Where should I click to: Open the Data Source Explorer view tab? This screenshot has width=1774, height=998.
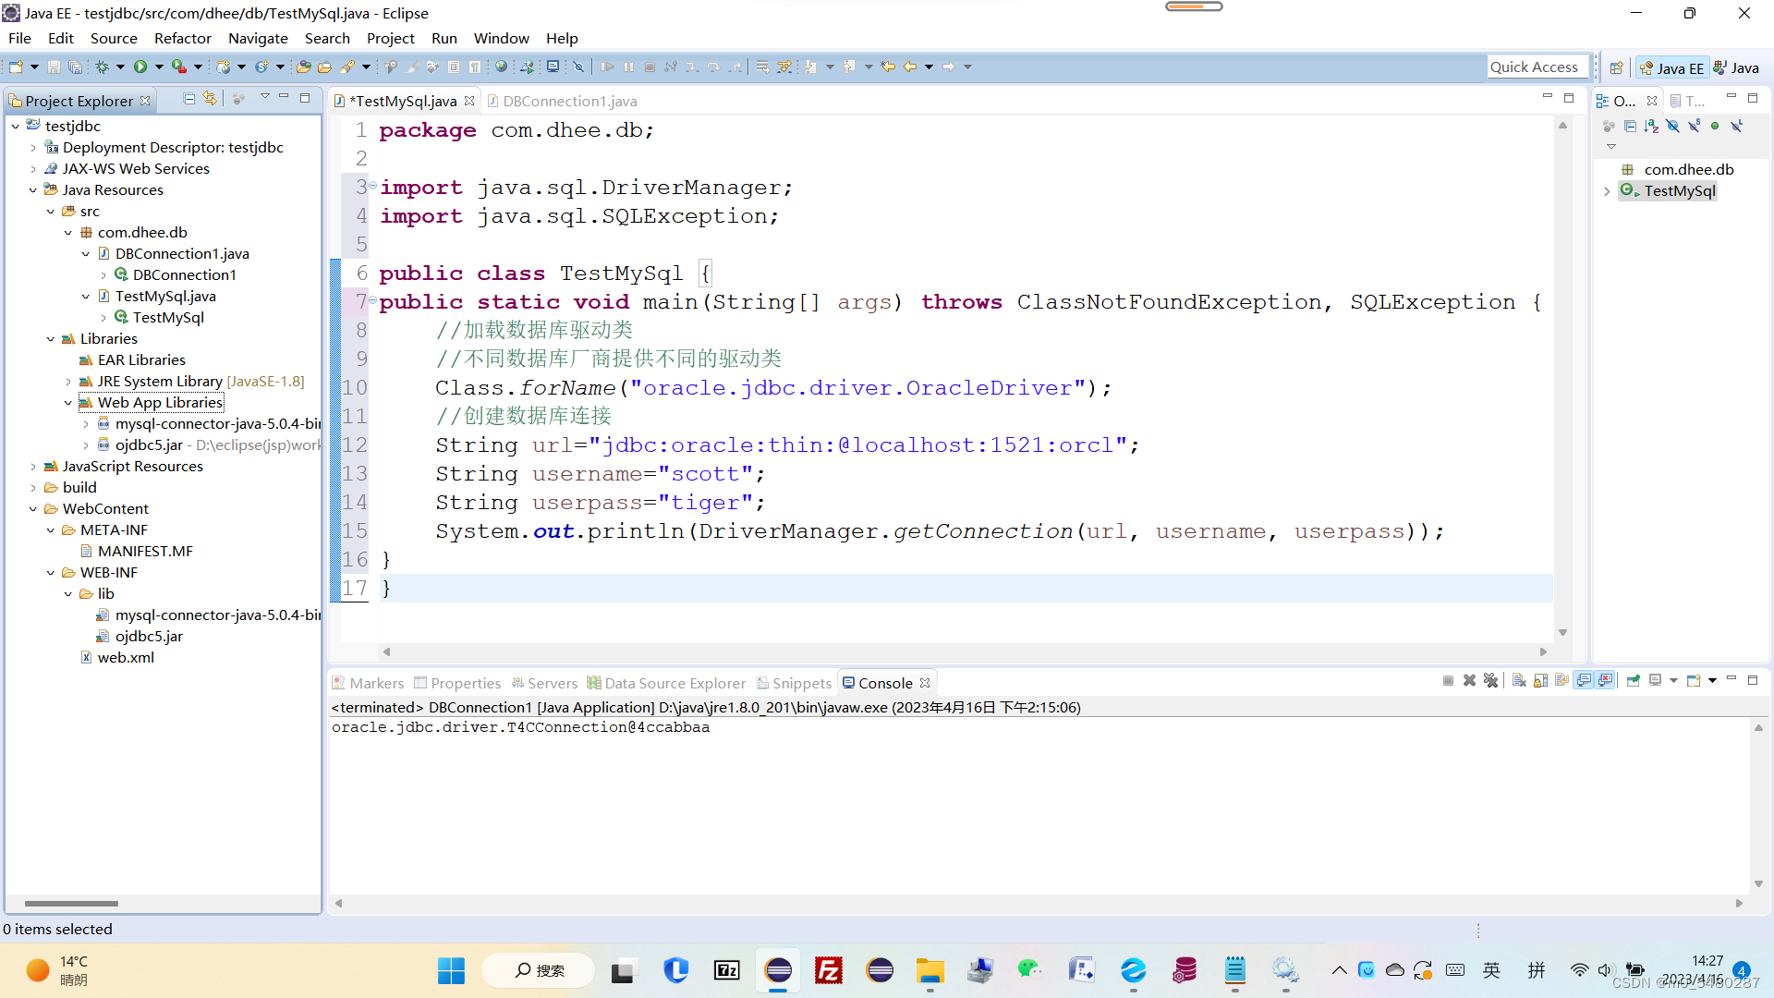[674, 684]
